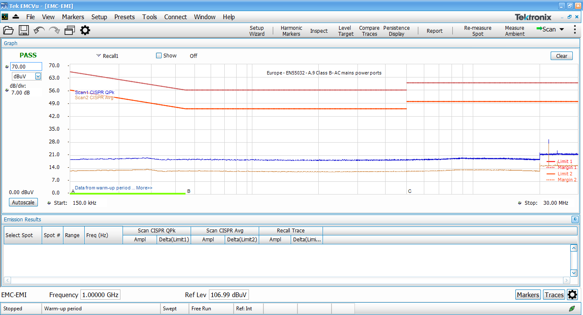Expand the Recall1 trace dropdown

(98, 56)
